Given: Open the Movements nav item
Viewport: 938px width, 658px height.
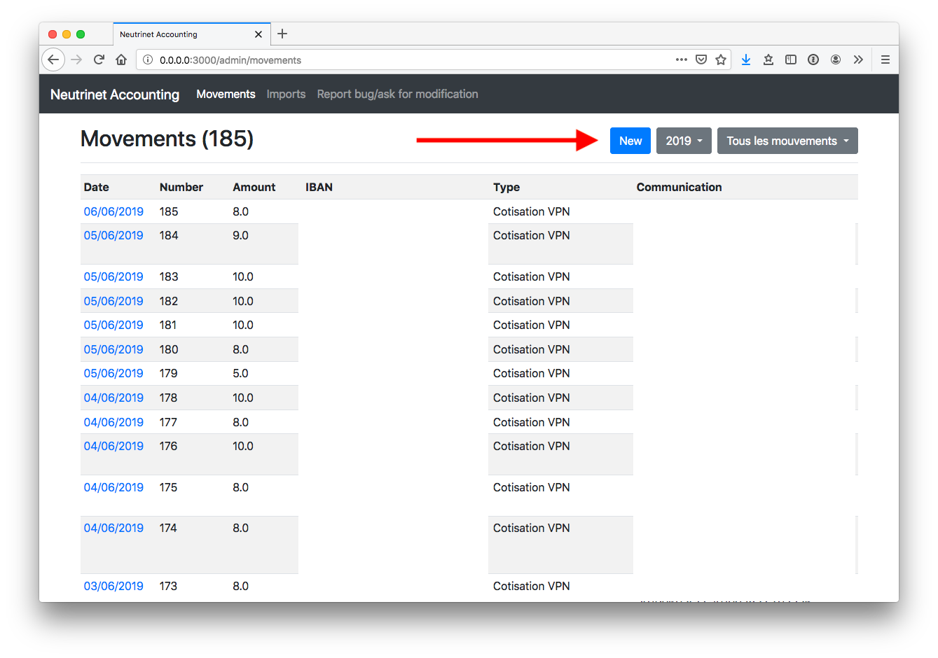Looking at the screenshot, I should (x=226, y=94).
